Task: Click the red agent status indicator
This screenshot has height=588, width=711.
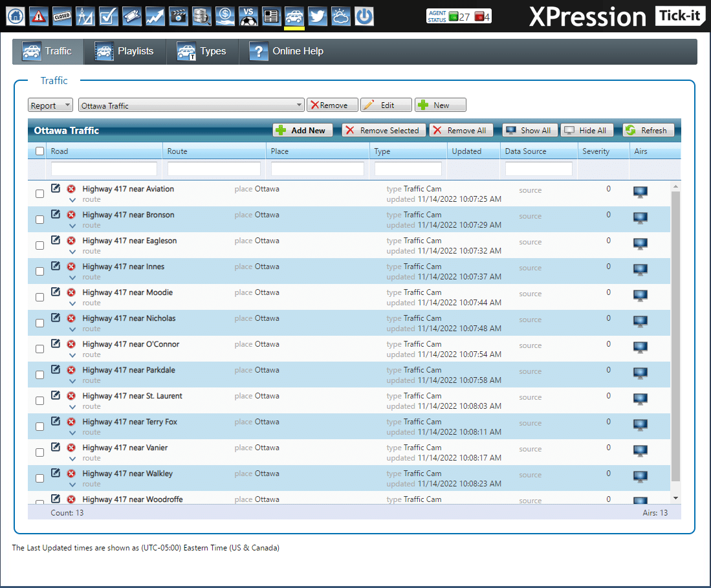Action: point(479,17)
